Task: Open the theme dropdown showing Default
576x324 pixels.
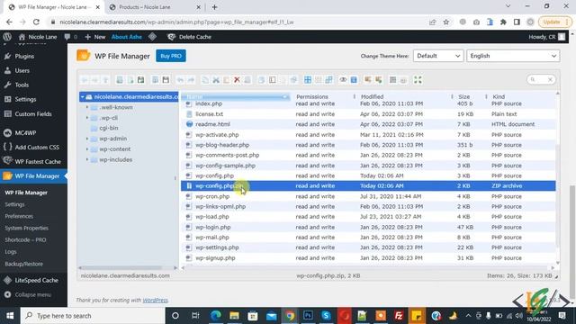Action: (438, 56)
